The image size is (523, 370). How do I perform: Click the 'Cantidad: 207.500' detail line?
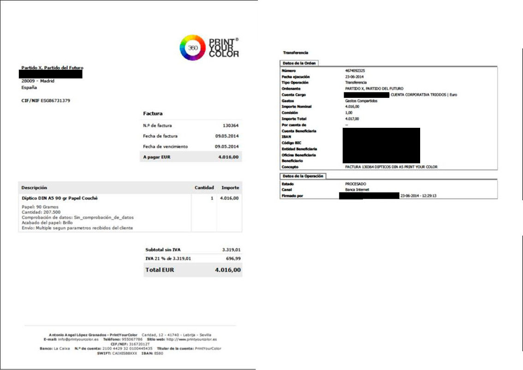point(41,212)
